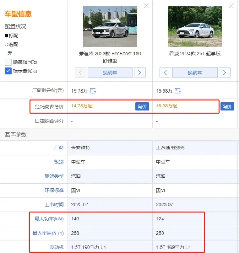Open price calculator icon next to 15.78万
The height and width of the screenshot is (253, 239).
click(x=93, y=91)
